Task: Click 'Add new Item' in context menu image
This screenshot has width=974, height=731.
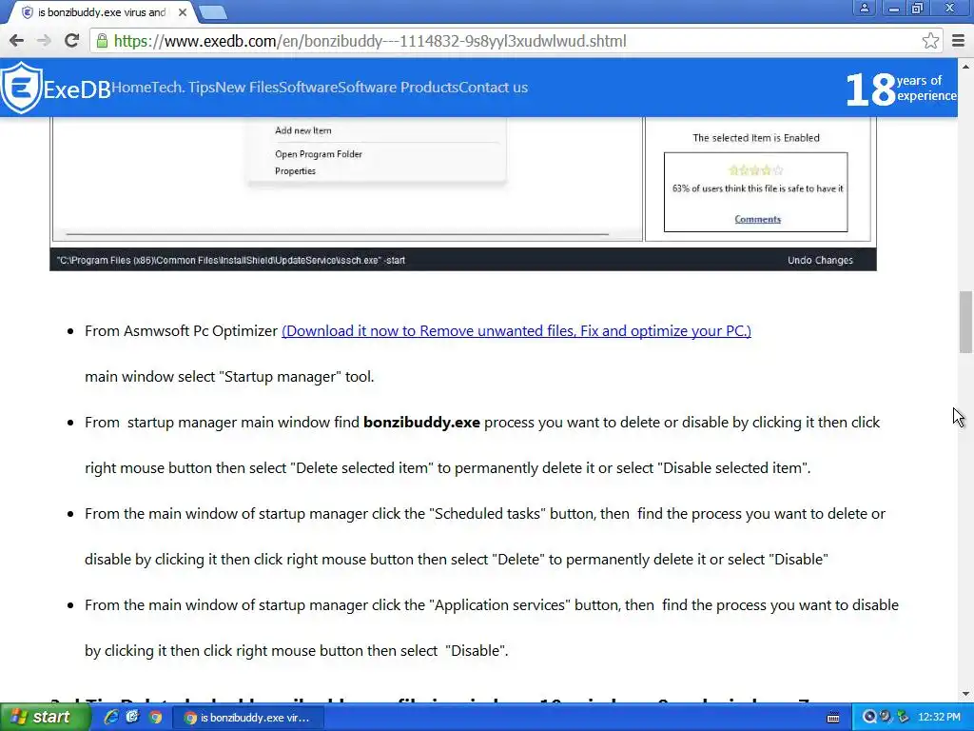Action: tap(303, 130)
